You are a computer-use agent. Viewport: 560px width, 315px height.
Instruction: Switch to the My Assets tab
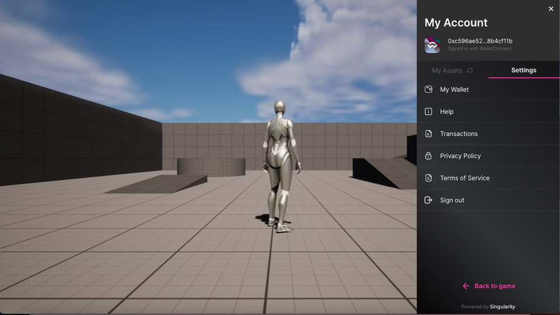point(447,71)
